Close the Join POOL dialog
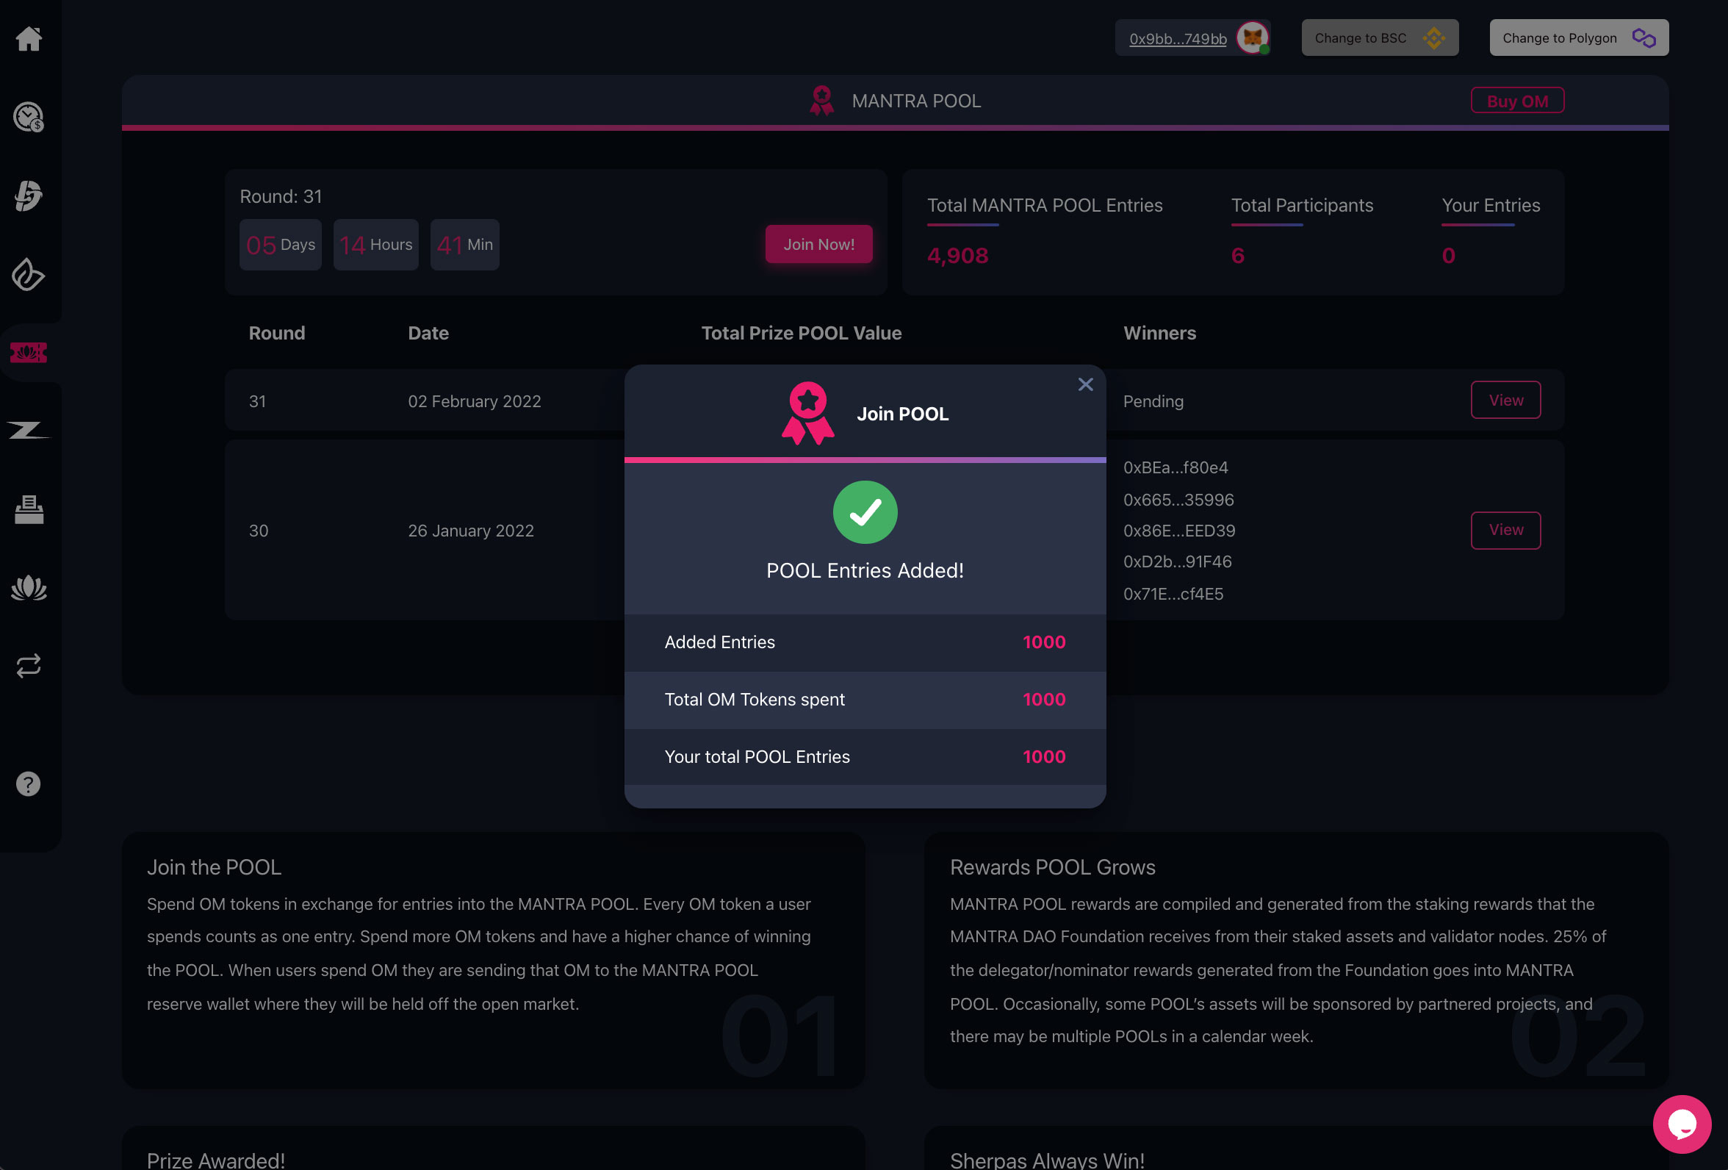The image size is (1728, 1170). [1085, 384]
